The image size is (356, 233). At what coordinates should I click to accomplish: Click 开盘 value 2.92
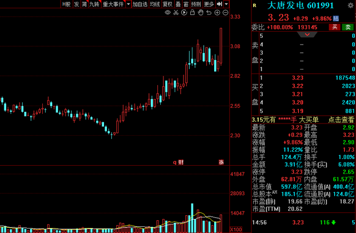pyautogui.click(x=349, y=127)
